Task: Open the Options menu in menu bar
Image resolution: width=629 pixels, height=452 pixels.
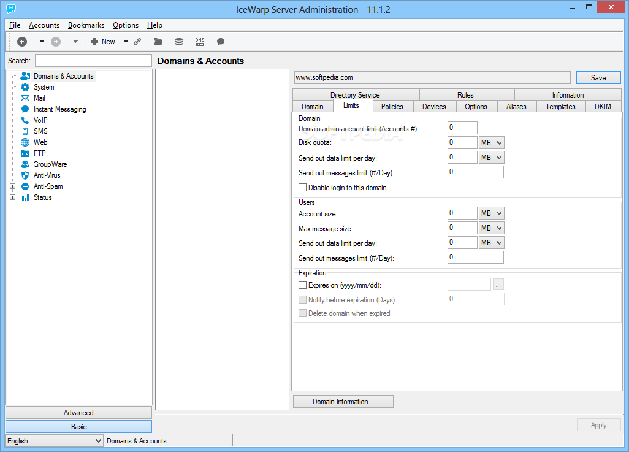Action: [x=126, y=25]
